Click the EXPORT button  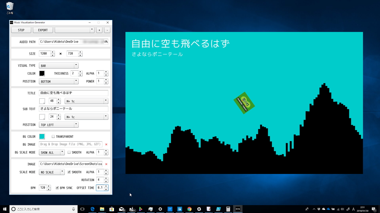(x=43, y=30)
